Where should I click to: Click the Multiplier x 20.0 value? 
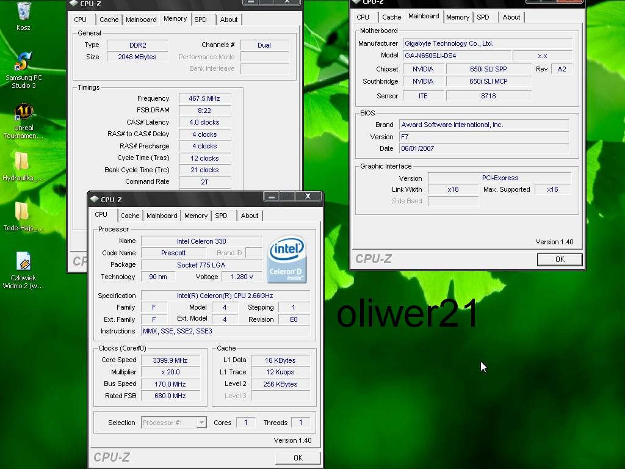pos(170,372)
